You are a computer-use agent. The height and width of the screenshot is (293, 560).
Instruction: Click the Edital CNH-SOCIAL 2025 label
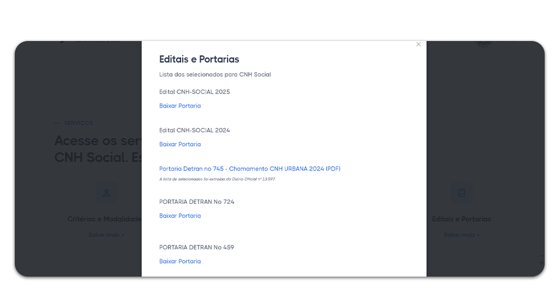coord(194,92)
